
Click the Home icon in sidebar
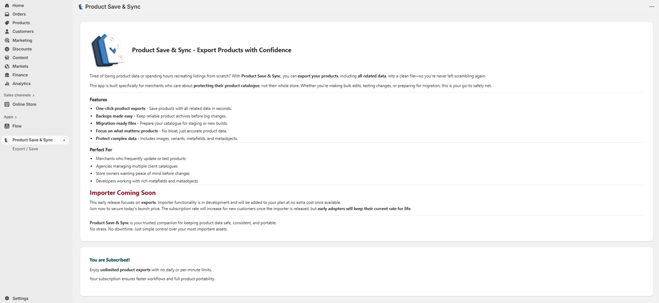(7, 6)
